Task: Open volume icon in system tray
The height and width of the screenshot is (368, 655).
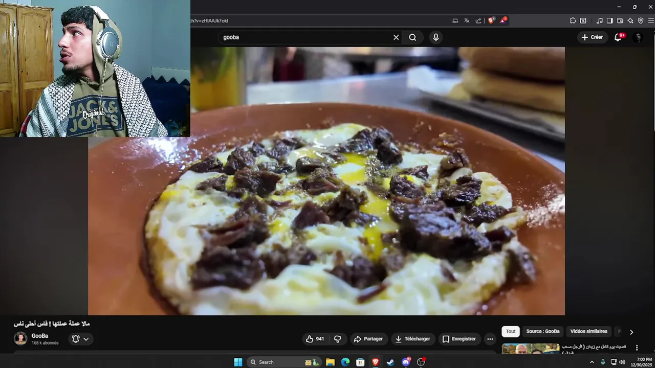Action: (622, 362)
